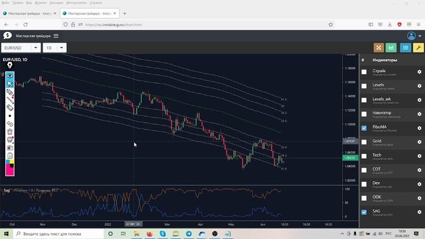The image size is (425, 239).
Task: Expand the user account dropdown arrow
Action: (x=420, y=36)
